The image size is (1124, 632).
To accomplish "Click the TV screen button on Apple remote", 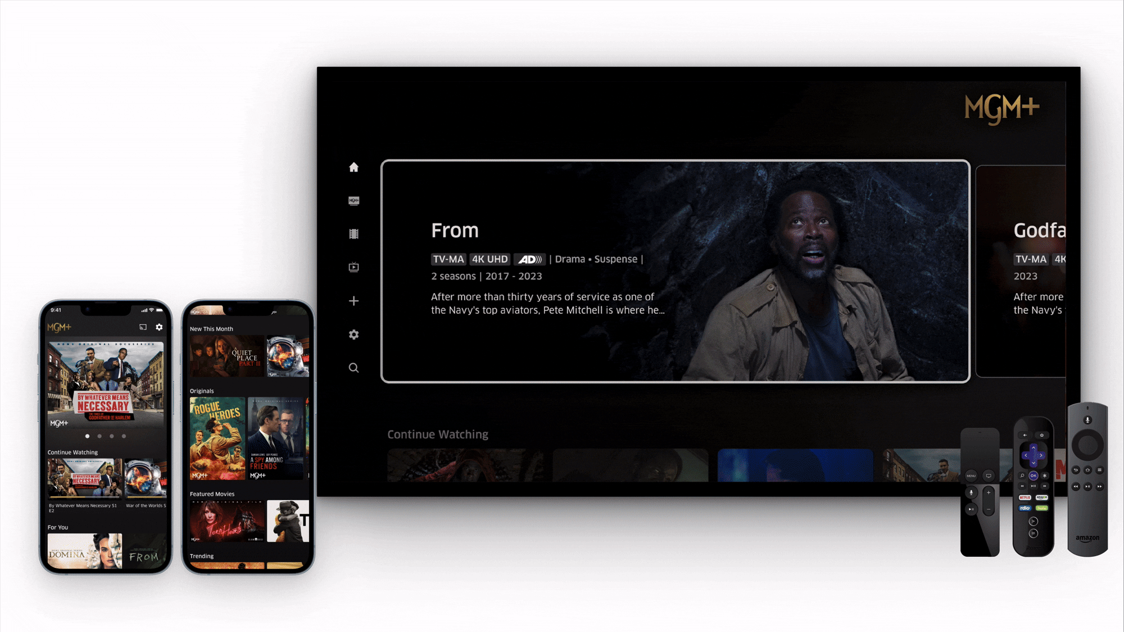I will point(989,476).
